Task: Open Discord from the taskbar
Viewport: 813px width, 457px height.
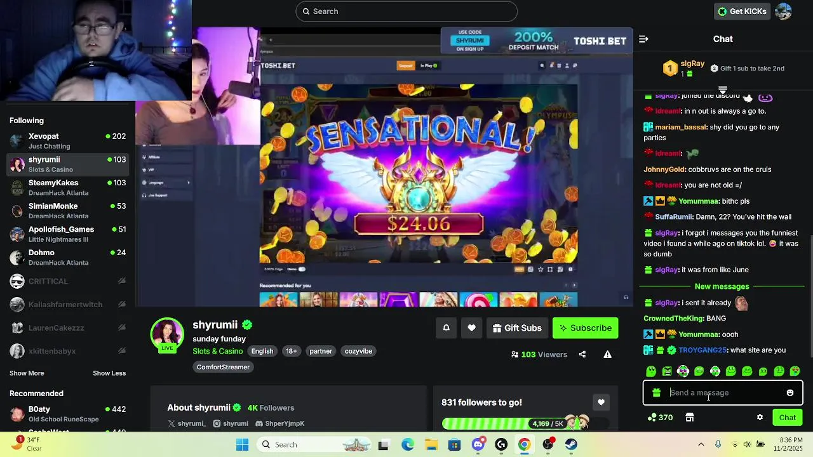Action: (x=478, y=444)
